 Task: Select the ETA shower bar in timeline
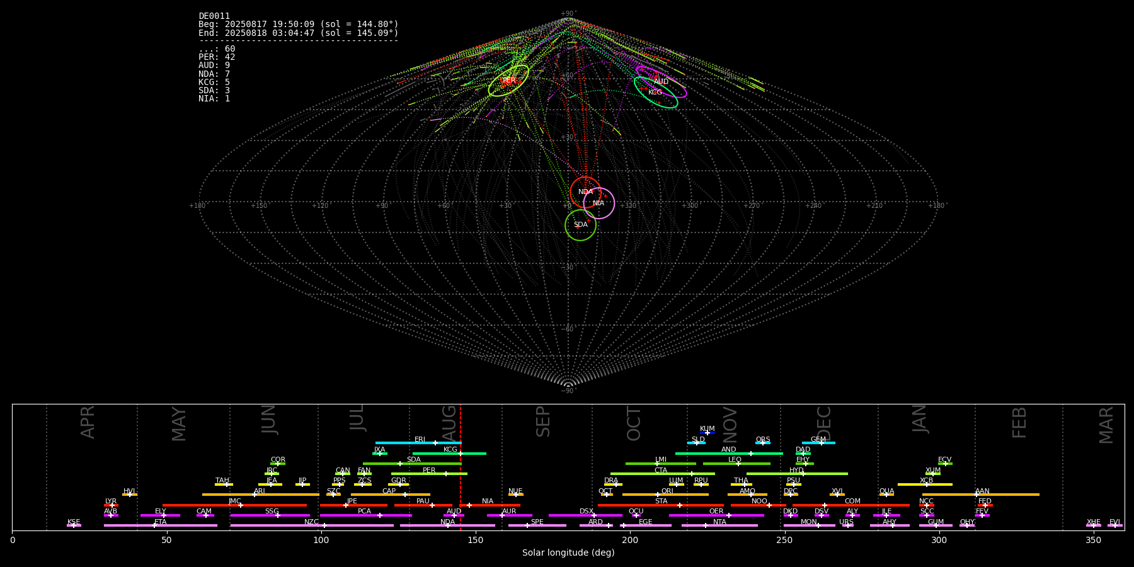point(161,525)
